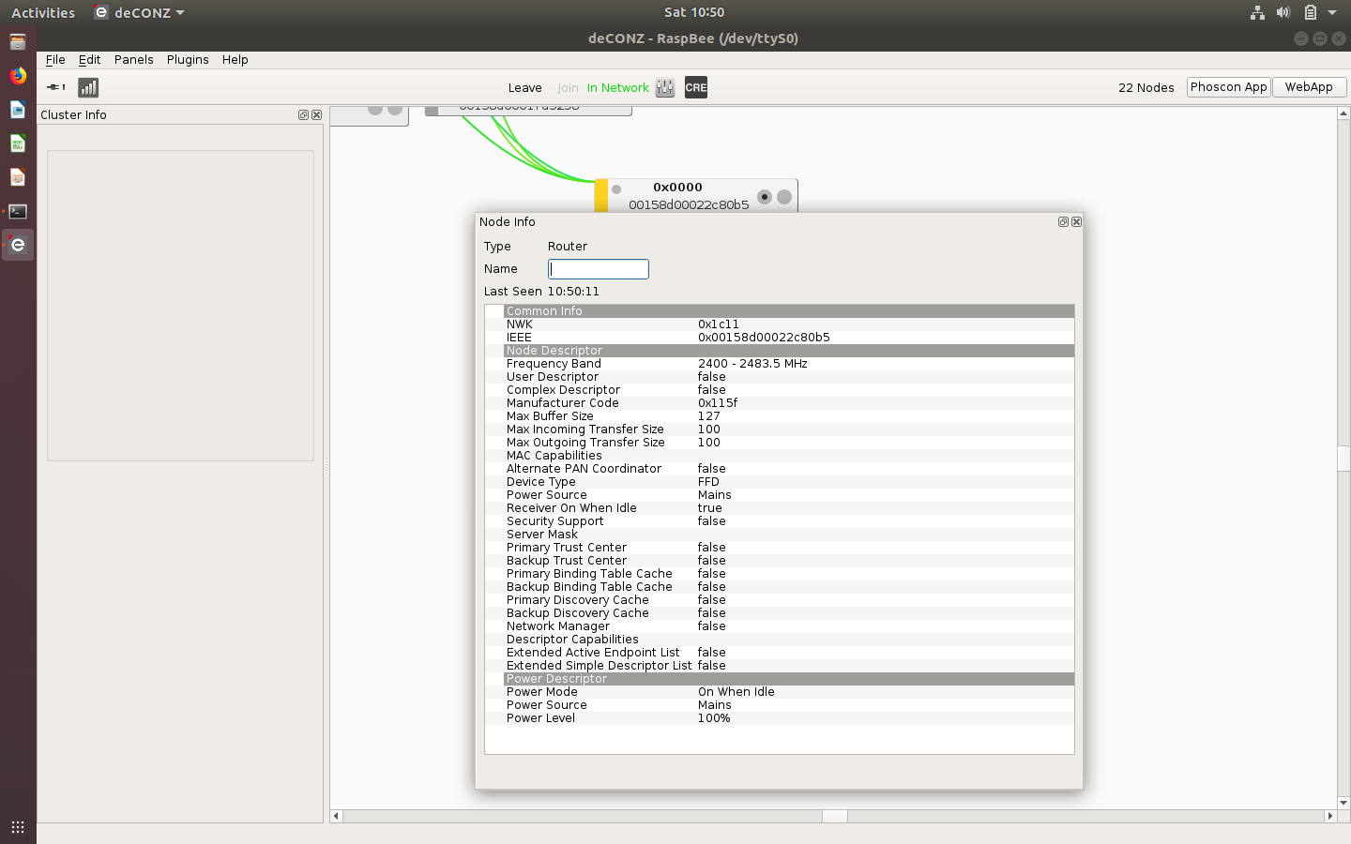Close the Node Info panel
This screenshot has height=844, width=1351.
click(x=1076, y=221)
